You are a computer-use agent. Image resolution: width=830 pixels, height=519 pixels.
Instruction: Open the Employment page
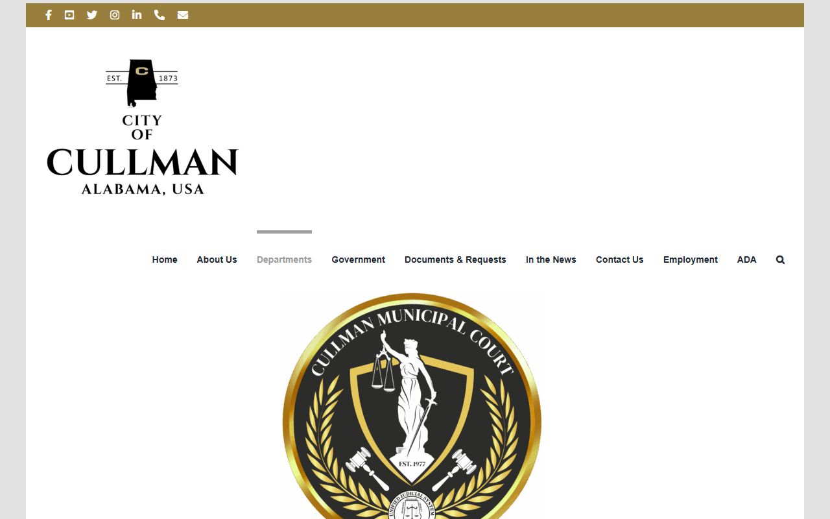tap(690, 259)
